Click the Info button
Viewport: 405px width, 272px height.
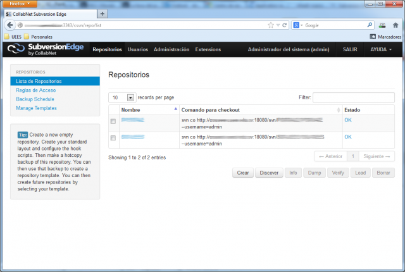coord(293,173)
